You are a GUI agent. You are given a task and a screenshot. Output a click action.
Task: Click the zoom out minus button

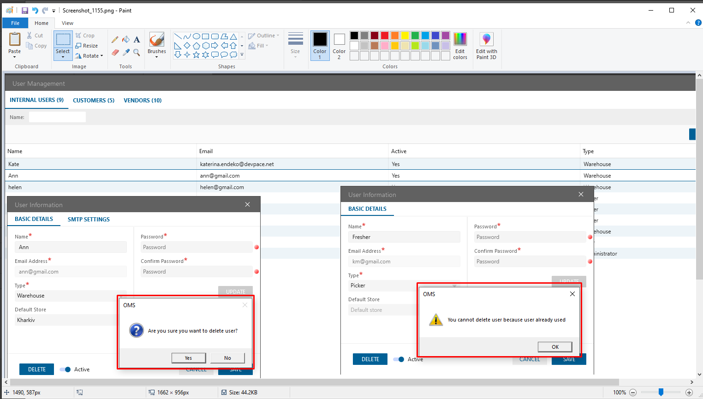633,393
